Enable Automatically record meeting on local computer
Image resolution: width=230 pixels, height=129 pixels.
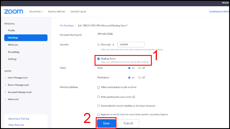point(98,106)
